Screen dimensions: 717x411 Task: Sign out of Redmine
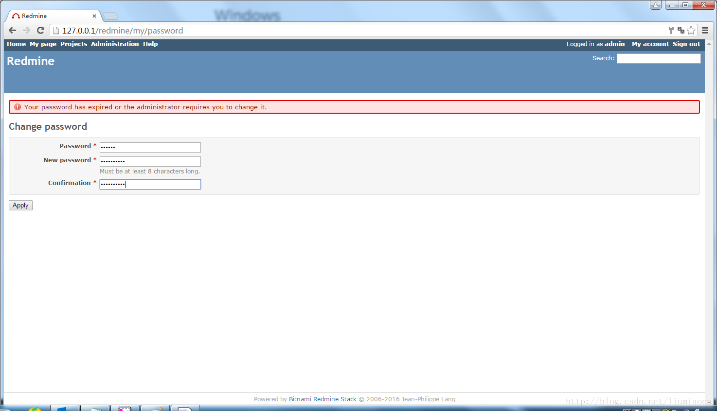[x=686, y=44]
